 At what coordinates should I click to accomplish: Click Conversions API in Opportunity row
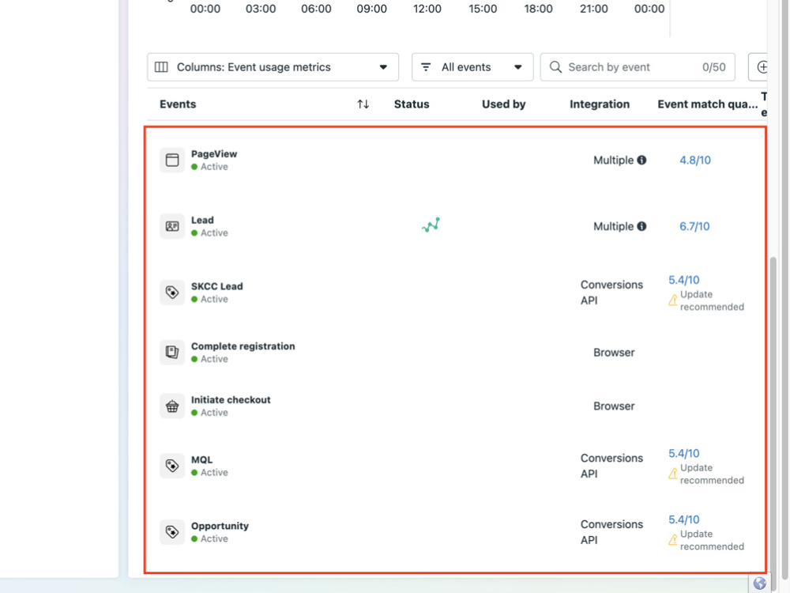611,532
